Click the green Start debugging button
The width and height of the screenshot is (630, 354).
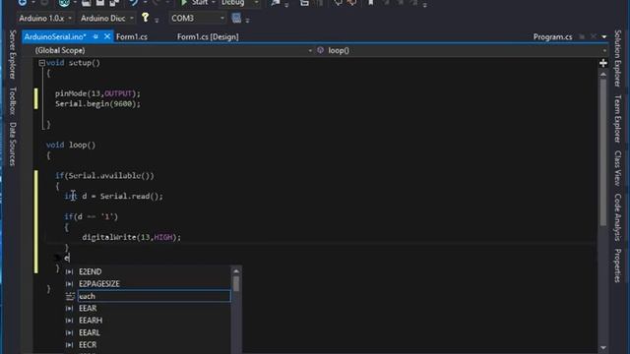194,2
